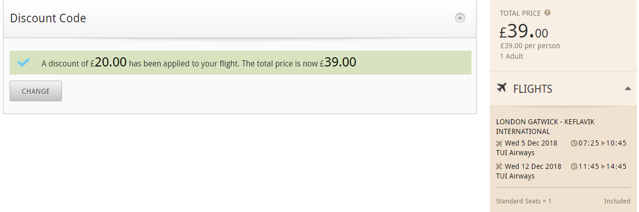The image size is (639, 212).
Task: Click the clock icon beside 11:45
Action: click(574, 166)
